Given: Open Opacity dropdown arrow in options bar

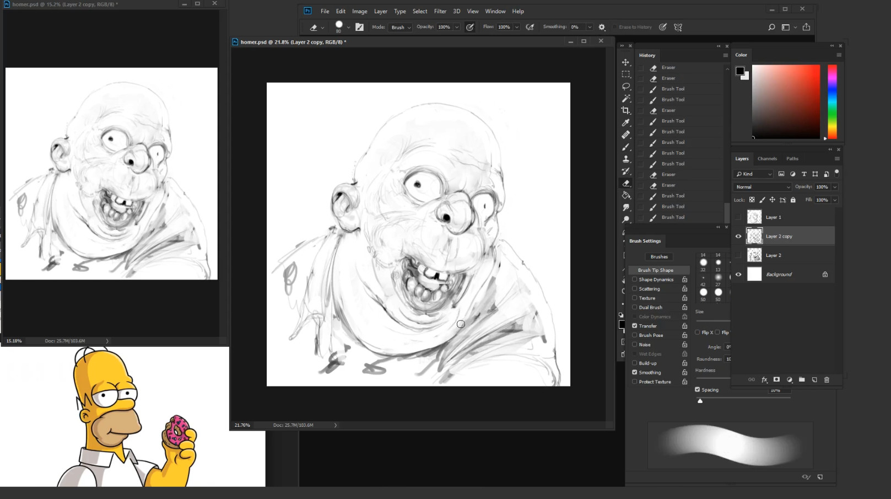Looking at the screenshot, I should click(x=457, y=27).
